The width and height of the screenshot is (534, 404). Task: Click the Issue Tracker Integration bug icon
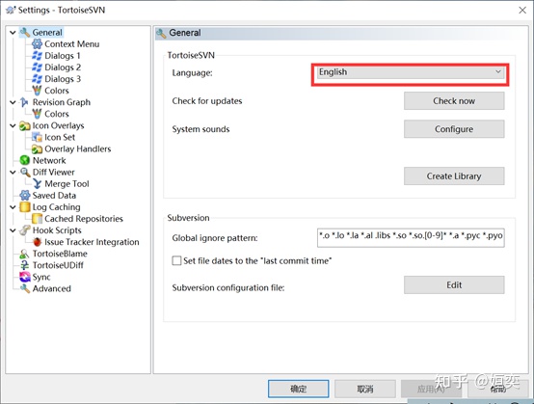(37, 242)
